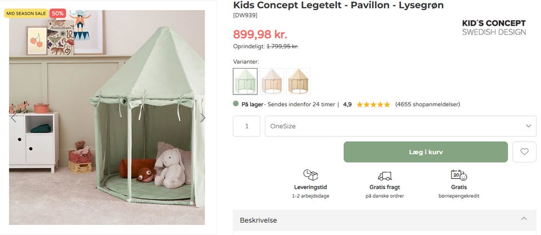Click the delivery time clock-box icon
The image size is (541, 235).
(311, 175)
